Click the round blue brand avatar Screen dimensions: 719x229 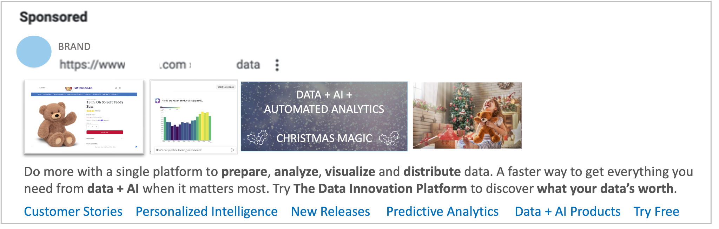pos(34,52)
